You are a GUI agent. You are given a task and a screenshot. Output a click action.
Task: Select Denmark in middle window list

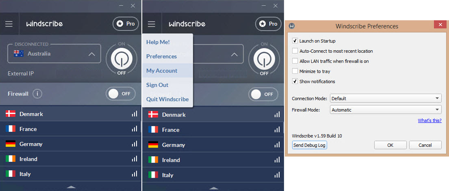pos(213,115)
